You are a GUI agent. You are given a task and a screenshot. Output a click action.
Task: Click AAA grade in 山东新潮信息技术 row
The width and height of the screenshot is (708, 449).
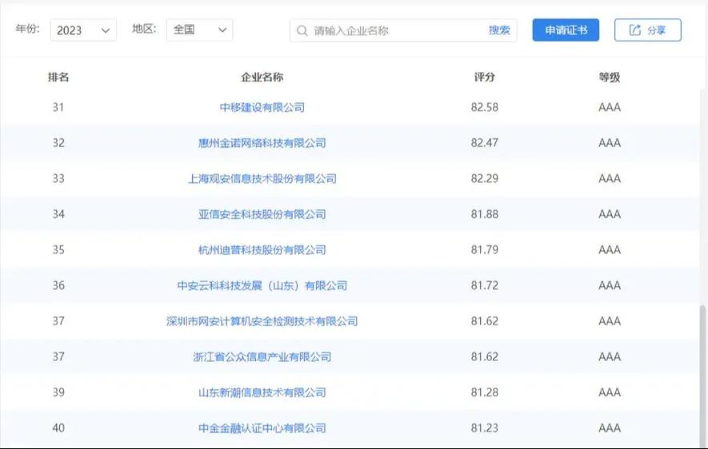pos(610,392)
